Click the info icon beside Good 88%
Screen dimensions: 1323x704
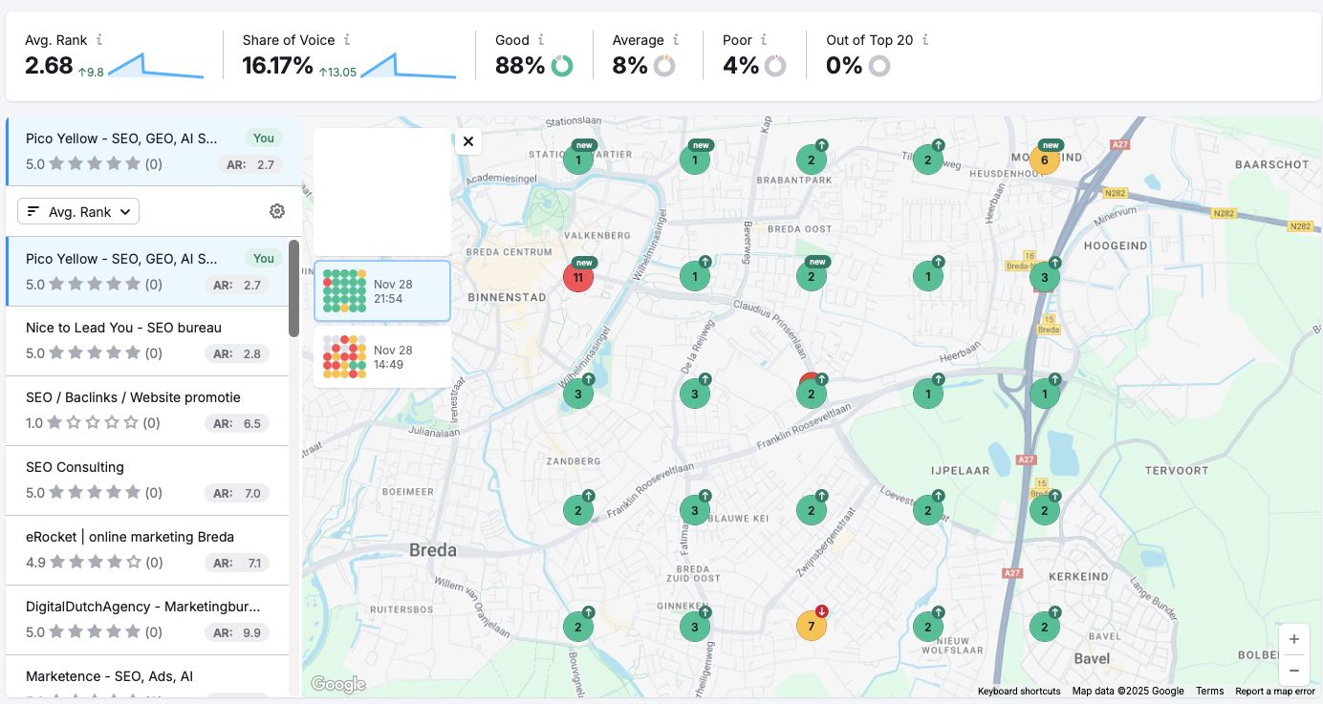pos(542,40)
